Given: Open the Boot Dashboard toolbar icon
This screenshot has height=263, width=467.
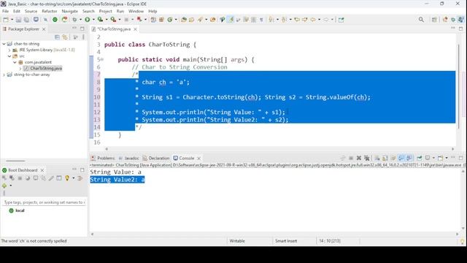Looking at the screenshot, I should pyautogui.click(x=55, y=20).
